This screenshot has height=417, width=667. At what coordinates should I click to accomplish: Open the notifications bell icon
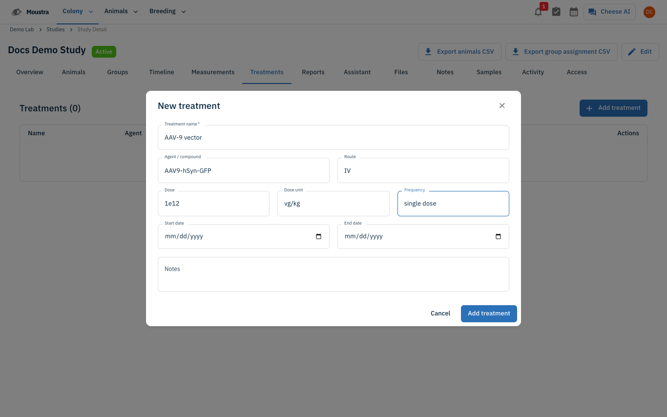coord(538,12)
